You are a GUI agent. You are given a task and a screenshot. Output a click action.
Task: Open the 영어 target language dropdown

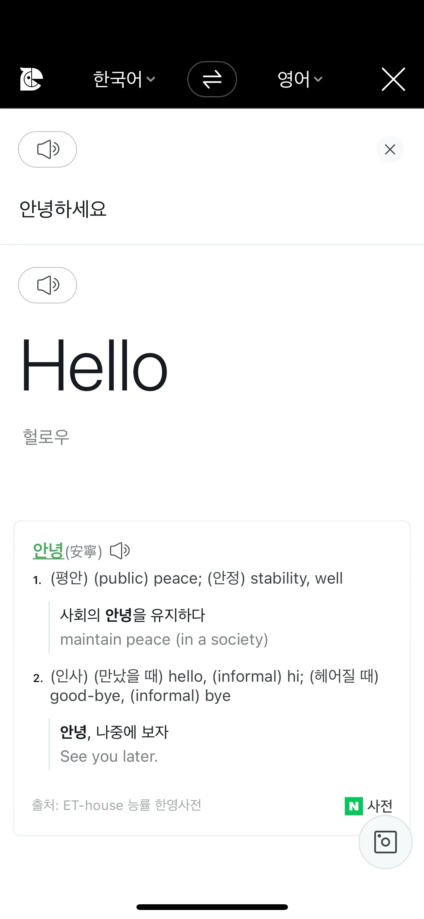300,79
